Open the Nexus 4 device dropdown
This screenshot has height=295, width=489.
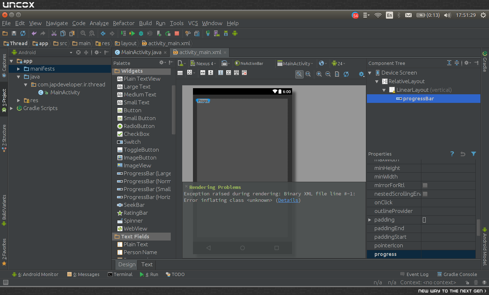click(203, 63)
